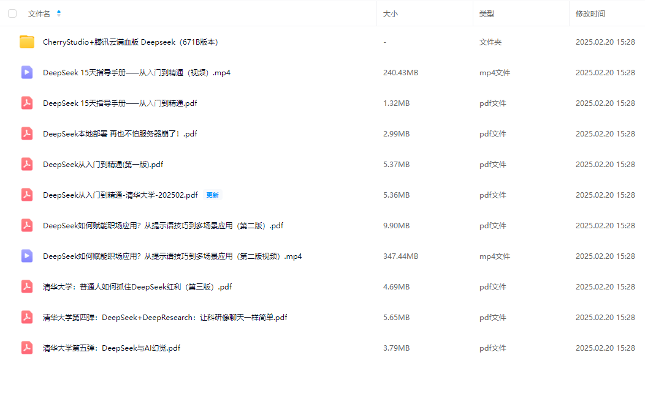Viewport: 645px width, 418px height.
Task: Open 赋能职场应用 (第二版视频).mp4 file name
Action: (x=172, y=256)
